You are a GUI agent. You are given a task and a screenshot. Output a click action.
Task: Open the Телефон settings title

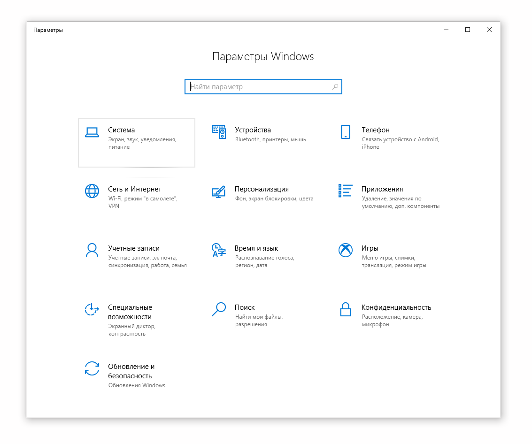click(376, 130)
